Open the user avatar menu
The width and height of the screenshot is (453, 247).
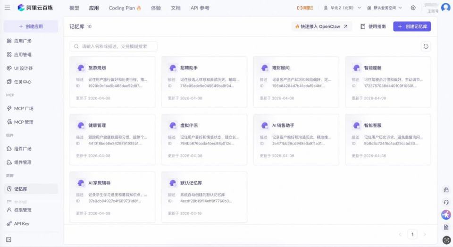[x=446, y=7]
